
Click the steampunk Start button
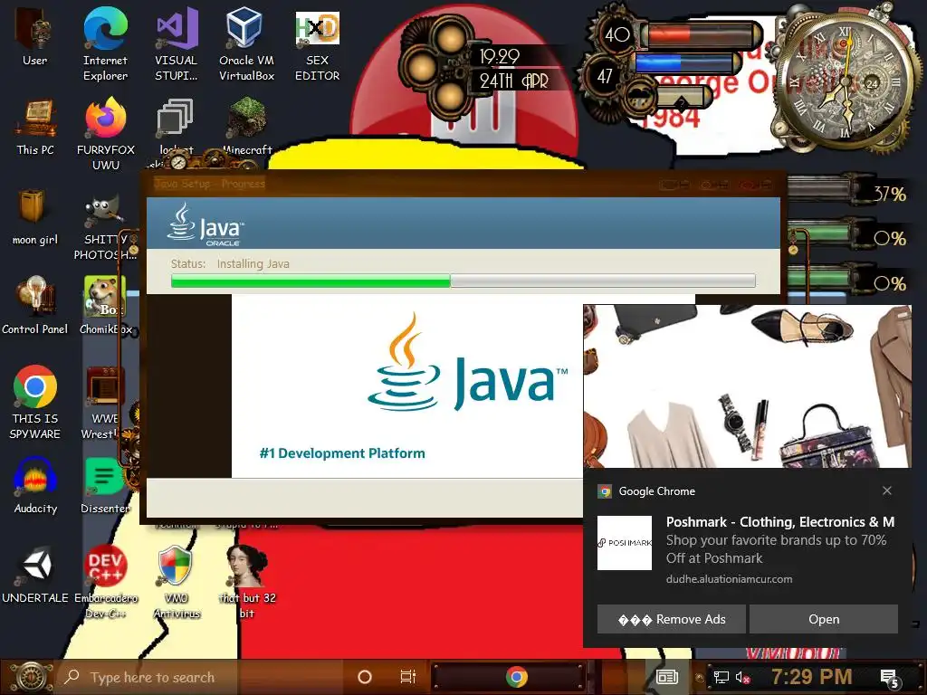pyautogui.click(x=30, y=677)
